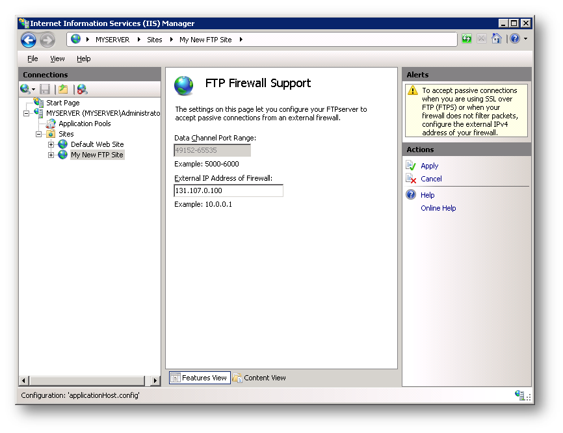Screen dimensions: 563x433
Task: Click the 'Example: 5000-6000' hint text
Action: 207,164
